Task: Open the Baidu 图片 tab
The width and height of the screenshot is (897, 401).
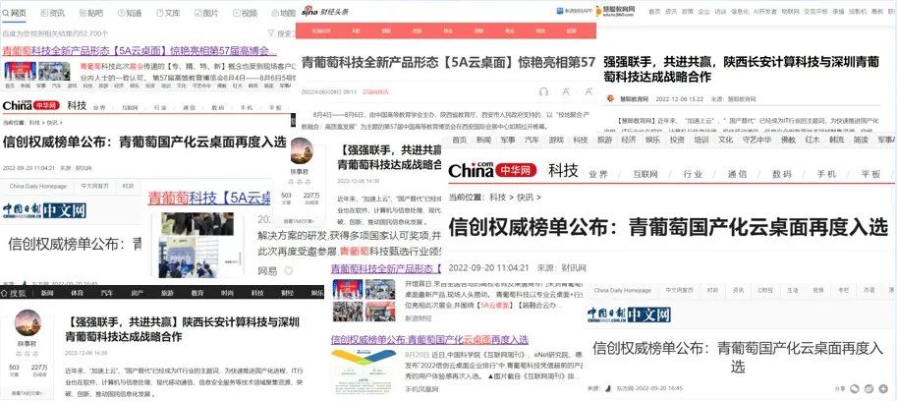Action: [x=206, y=13]
